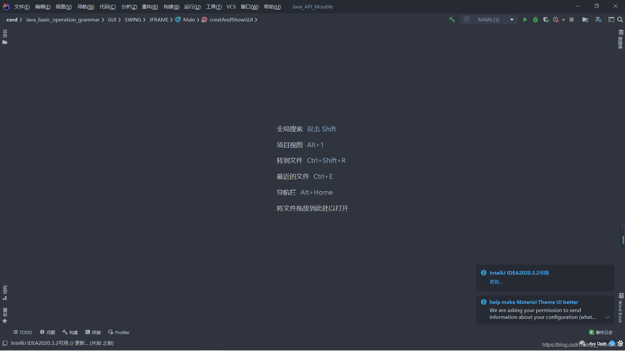The height and width of the screenshot is (351, 625).
Task: Click the info icon on IDEA update notification
Action: click(x=484, y=273)
